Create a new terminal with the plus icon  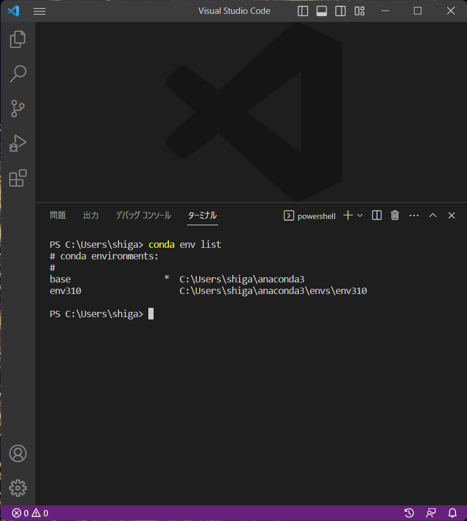348,215
